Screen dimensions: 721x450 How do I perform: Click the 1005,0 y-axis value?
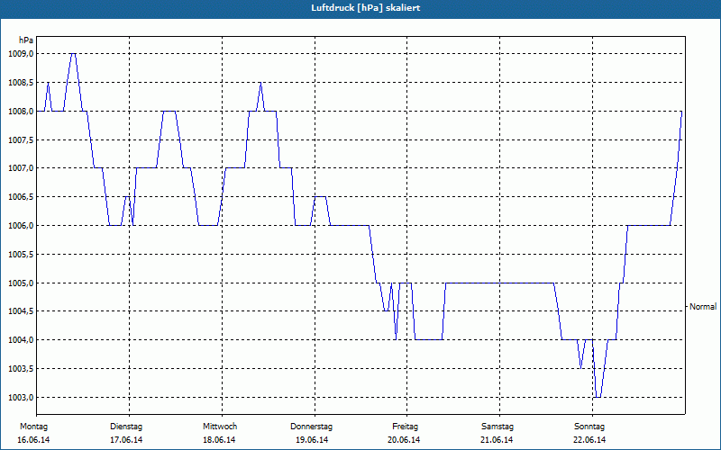point(21,283)
